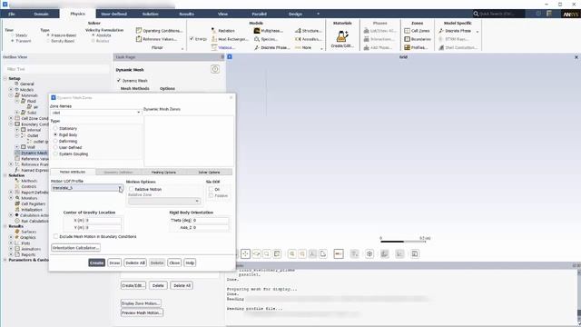Screen dimensions: 581x327
Task: Switch to the Solver Options tab
Action: (x=209, y=172)
